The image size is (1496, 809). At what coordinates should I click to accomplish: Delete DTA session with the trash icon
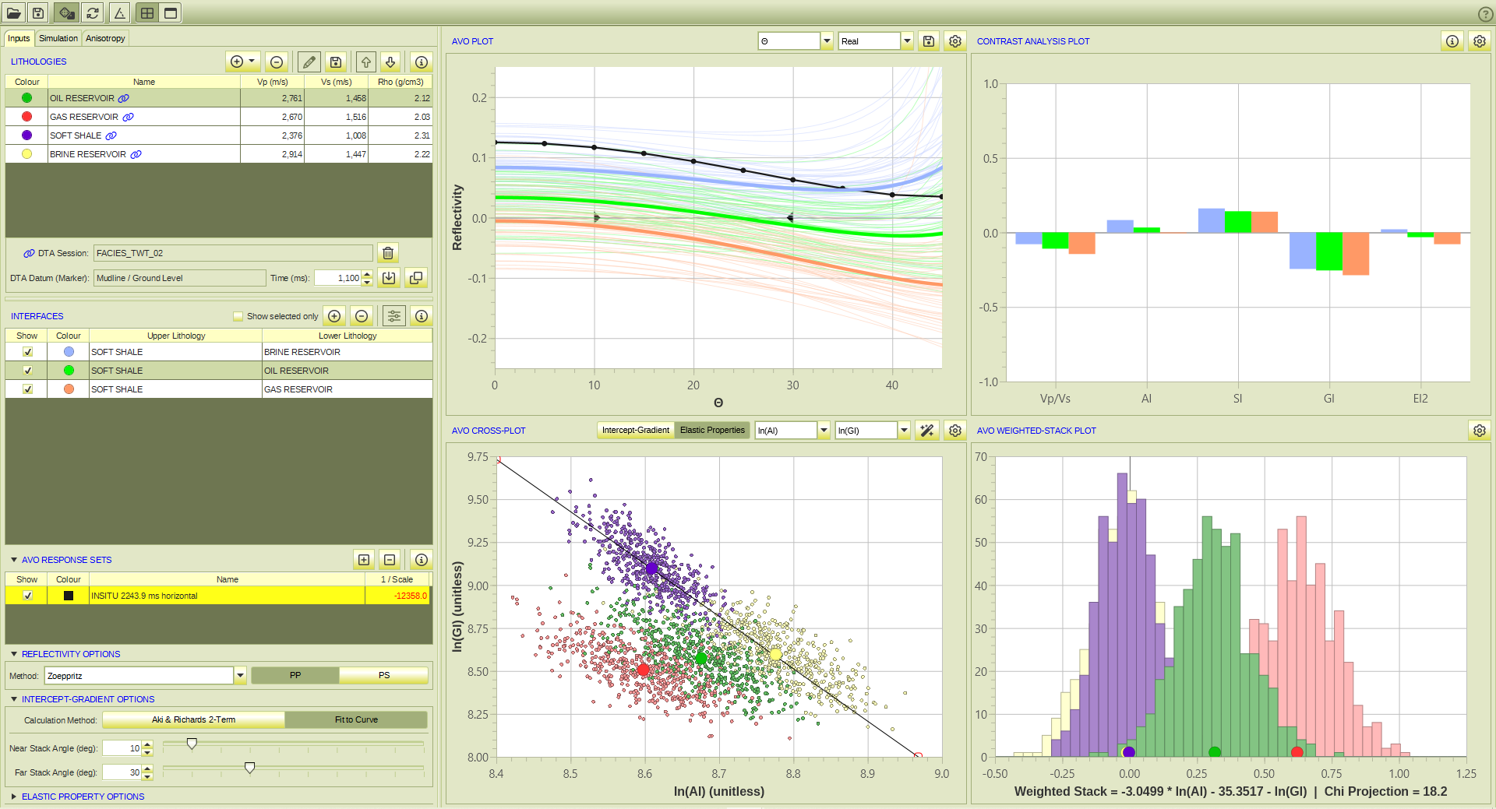[387, 252]
